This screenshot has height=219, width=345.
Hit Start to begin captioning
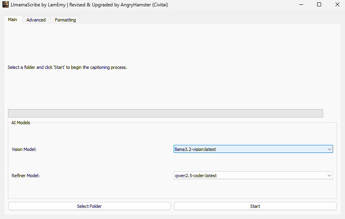click(x=255, y=206)
